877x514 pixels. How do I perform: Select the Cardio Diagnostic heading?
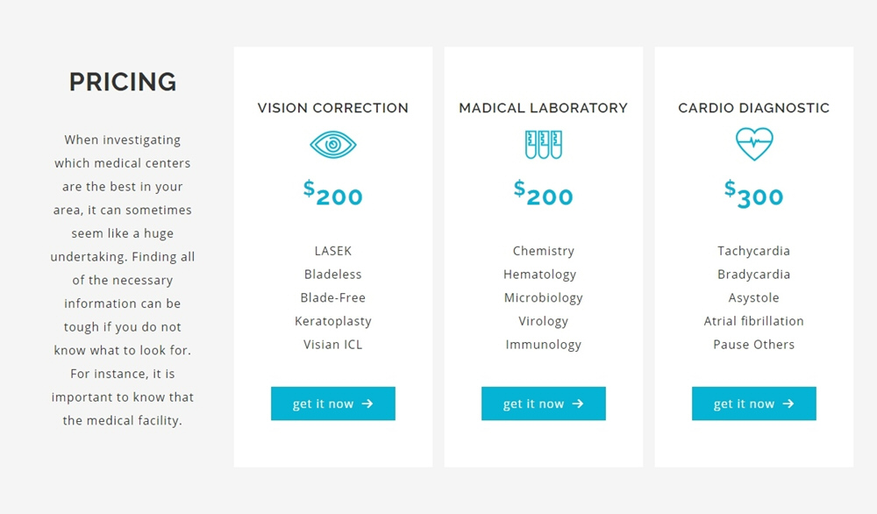click(754, 108)
